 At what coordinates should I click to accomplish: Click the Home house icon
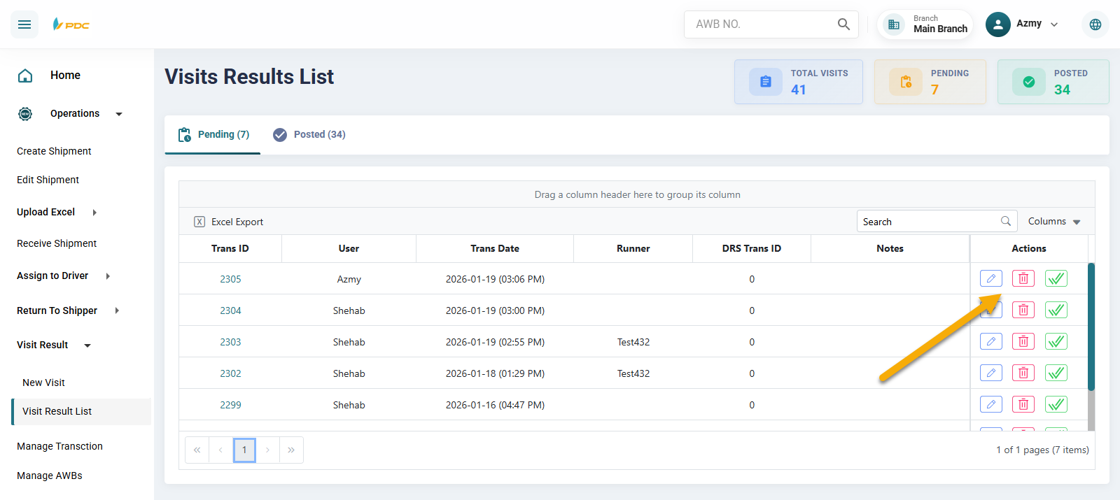[25, 76]
